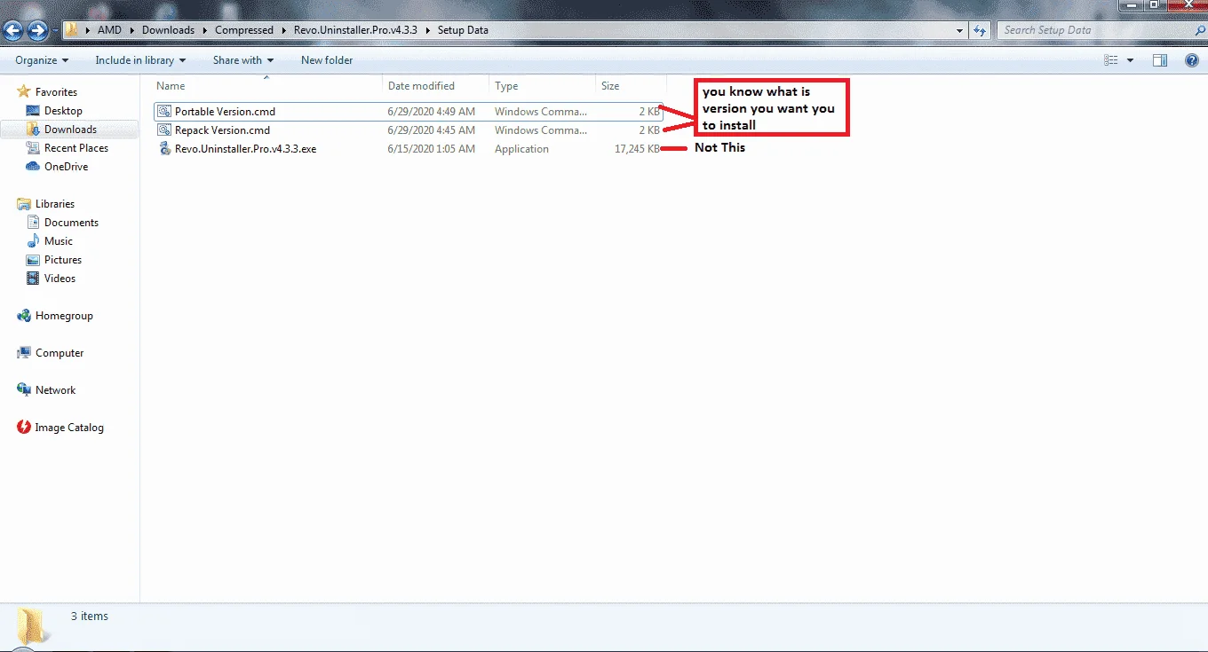Open the Help question mark icon
Screen dimensions: 1208x652
click(1192, 60)
